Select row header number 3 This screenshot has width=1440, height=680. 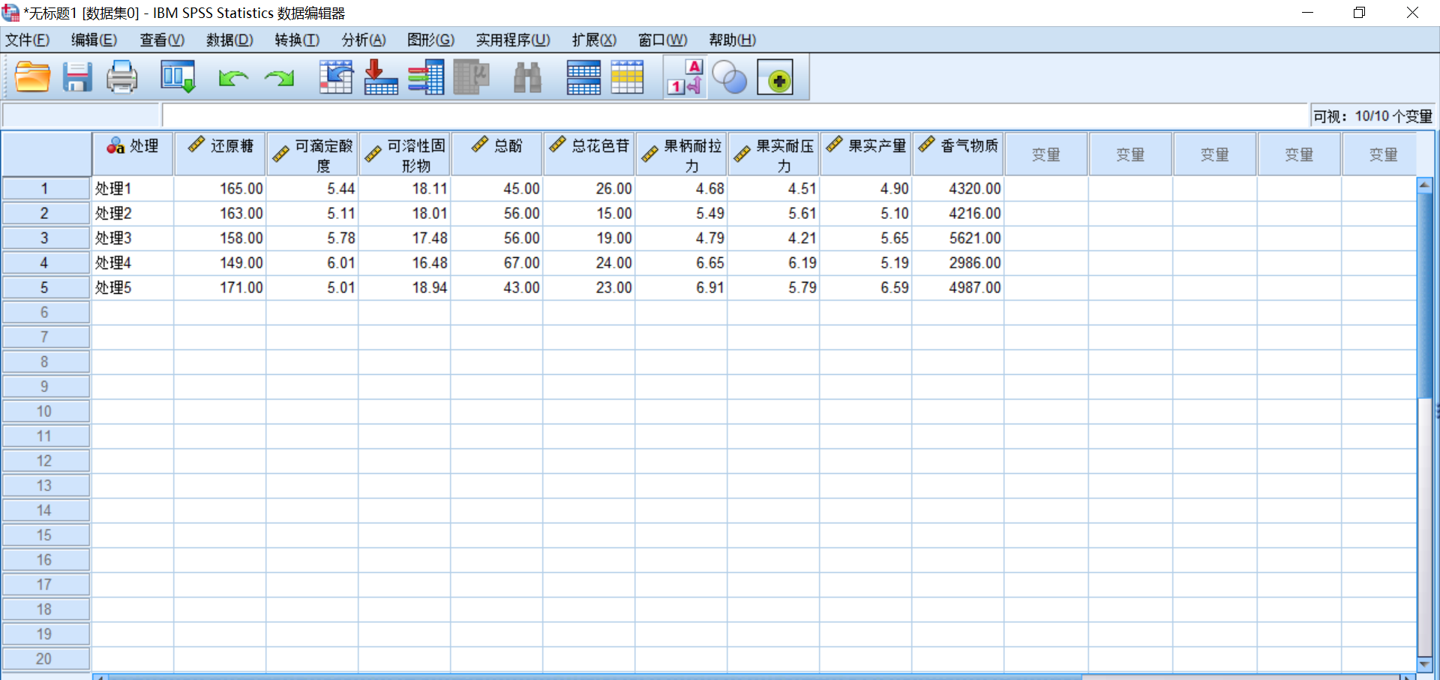click(x=44, y=238)
